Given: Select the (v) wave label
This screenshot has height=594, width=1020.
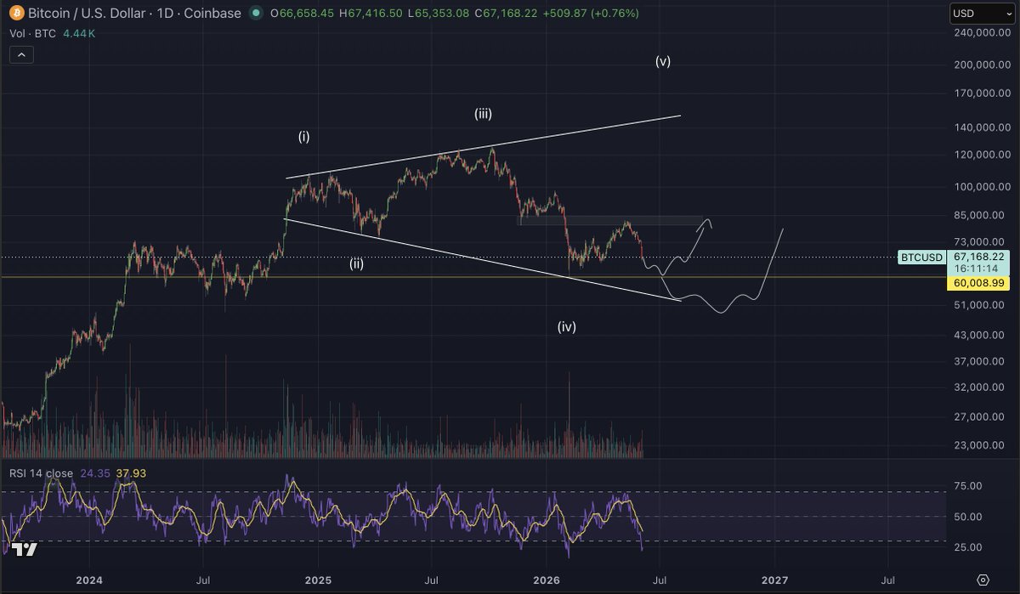Looking at the screenshot, I should tap(663, 61).
